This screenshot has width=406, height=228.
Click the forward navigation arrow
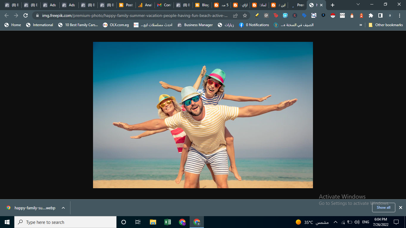[x=16, y=15]
